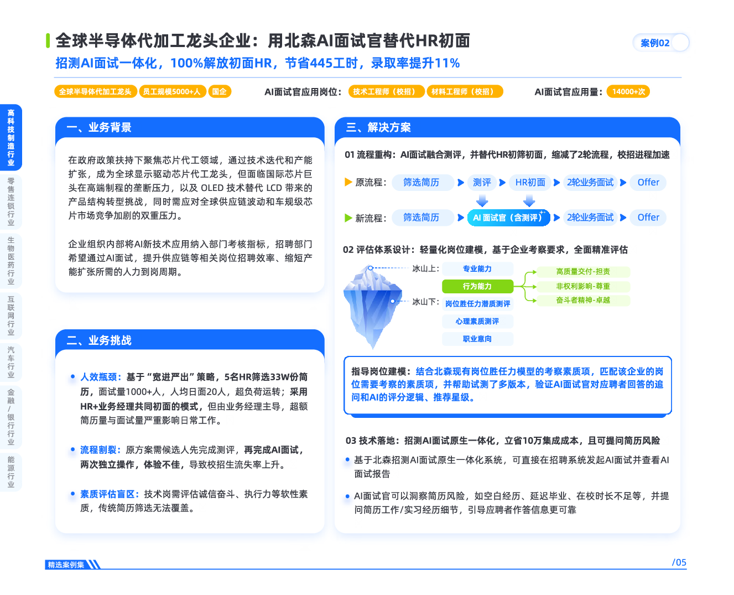The width and height of the screenshot is (734, 595).
Task: Click the AI面试官应用岗位 label
Action: coord(303,92)
